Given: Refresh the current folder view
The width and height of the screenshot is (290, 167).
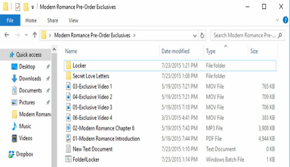Looking at the screenshot, I should click(202, 35).
